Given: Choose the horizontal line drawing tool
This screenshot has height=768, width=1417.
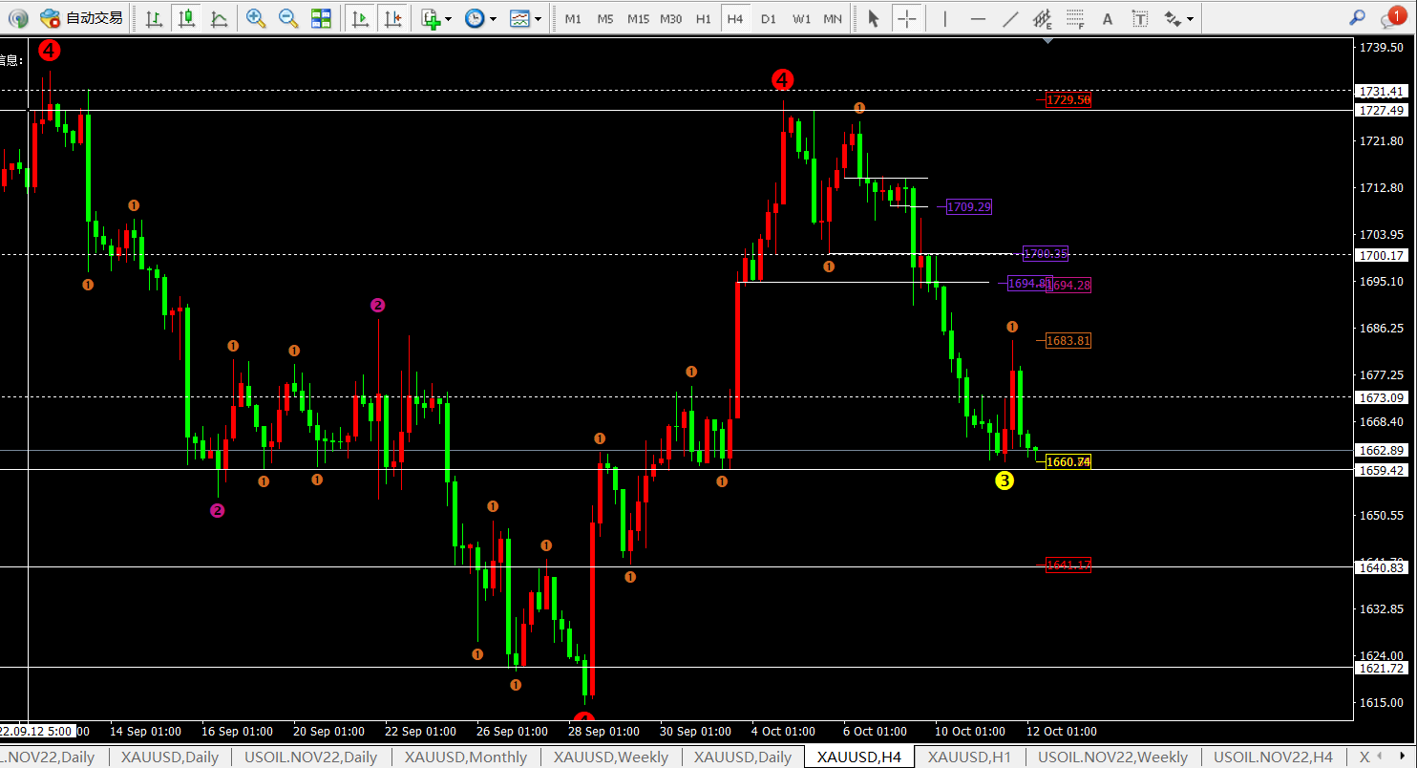Looking at the screenshot, I should tap(978, 18).
